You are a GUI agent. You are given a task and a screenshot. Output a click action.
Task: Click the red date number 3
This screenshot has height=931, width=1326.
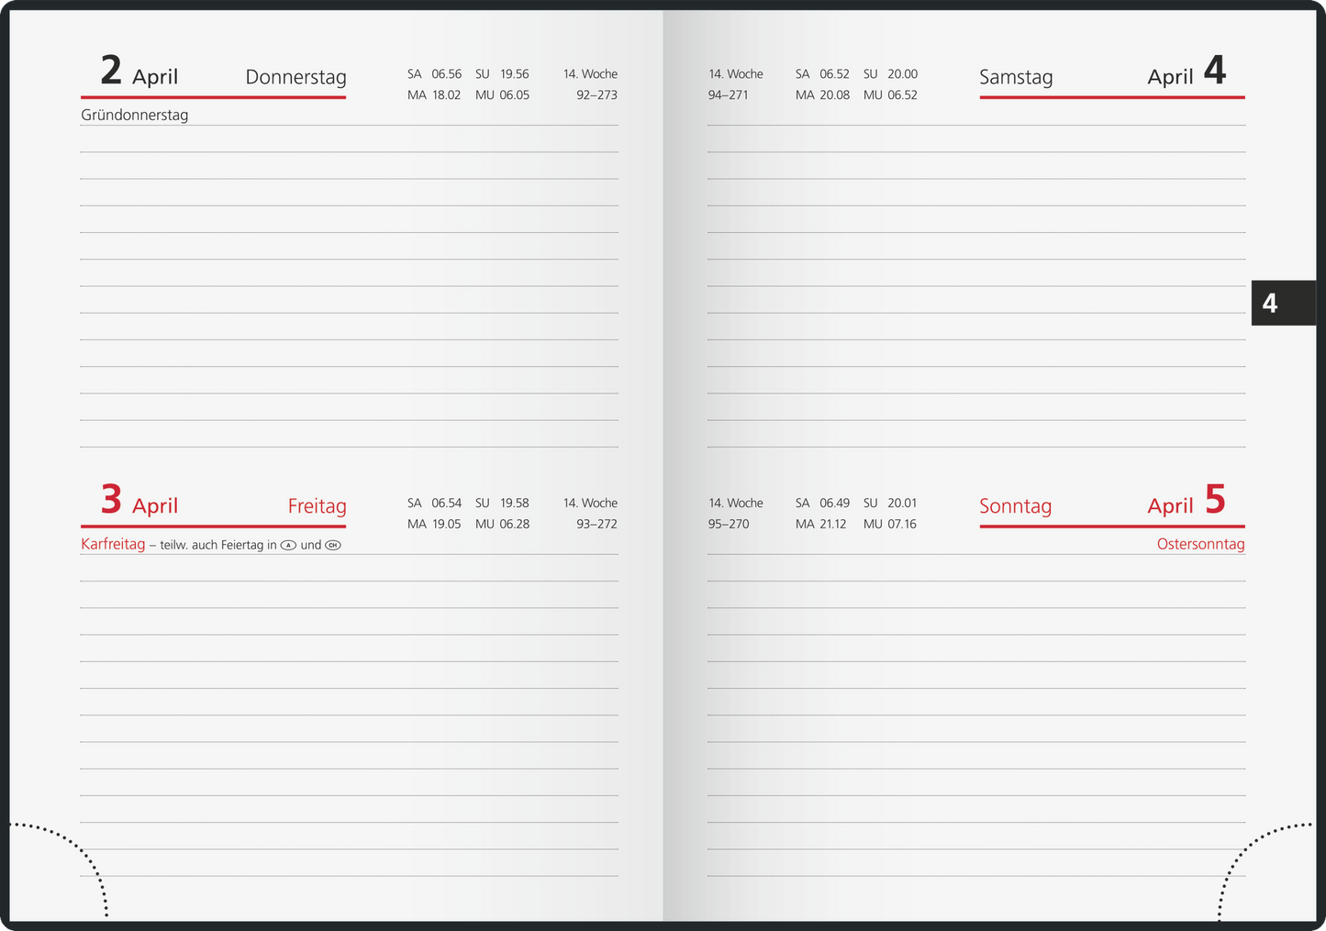click(x=111, y=500)
